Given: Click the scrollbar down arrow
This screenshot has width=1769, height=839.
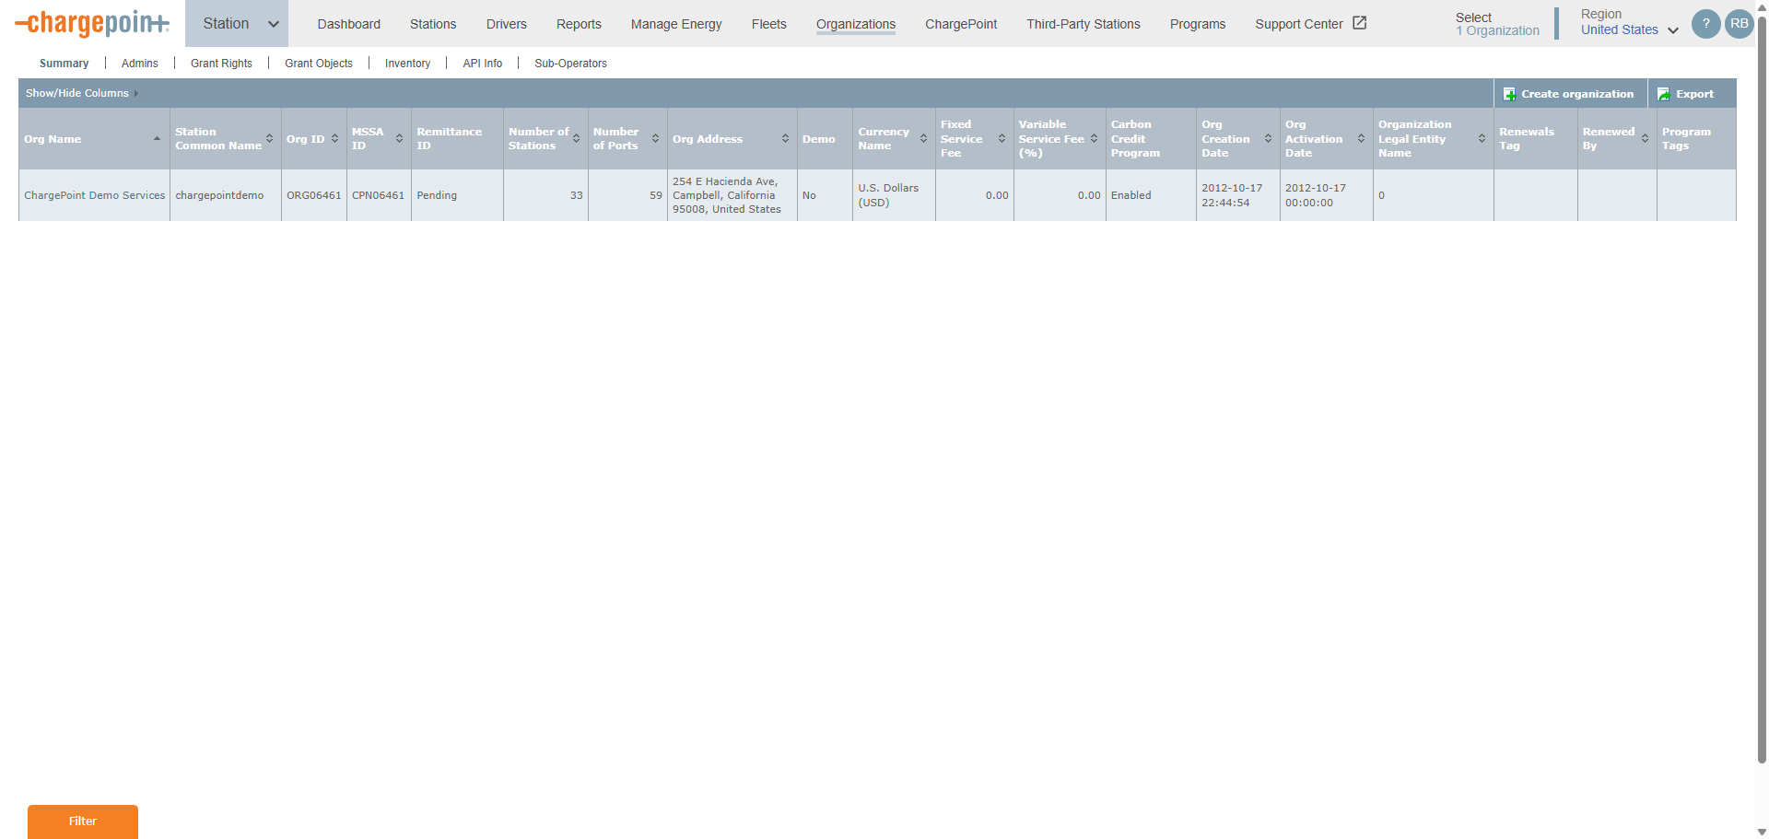Looking at the screenshot, I should click(x=1762, y=832).
